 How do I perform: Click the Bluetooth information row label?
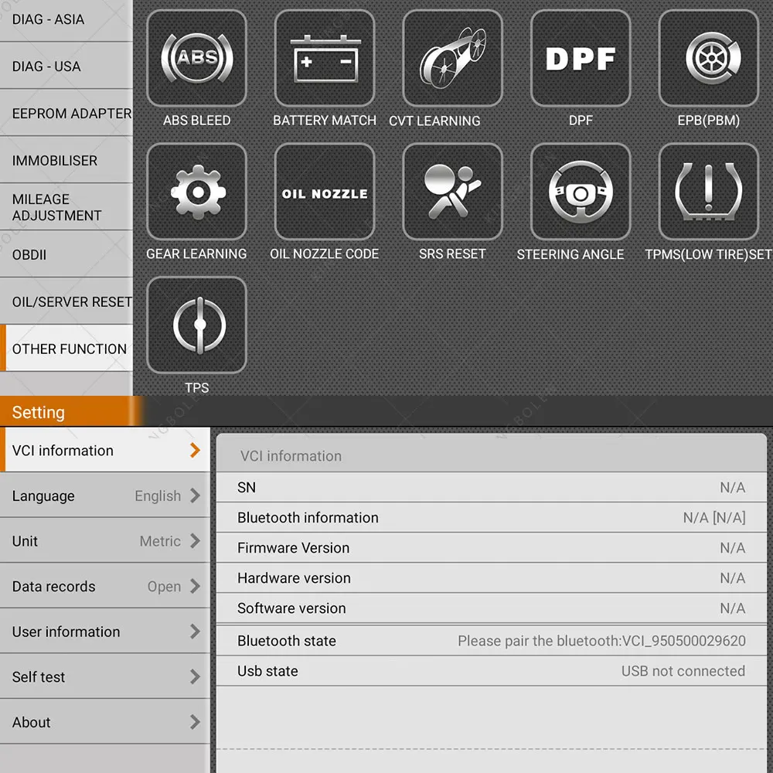[x=308, y=518]
